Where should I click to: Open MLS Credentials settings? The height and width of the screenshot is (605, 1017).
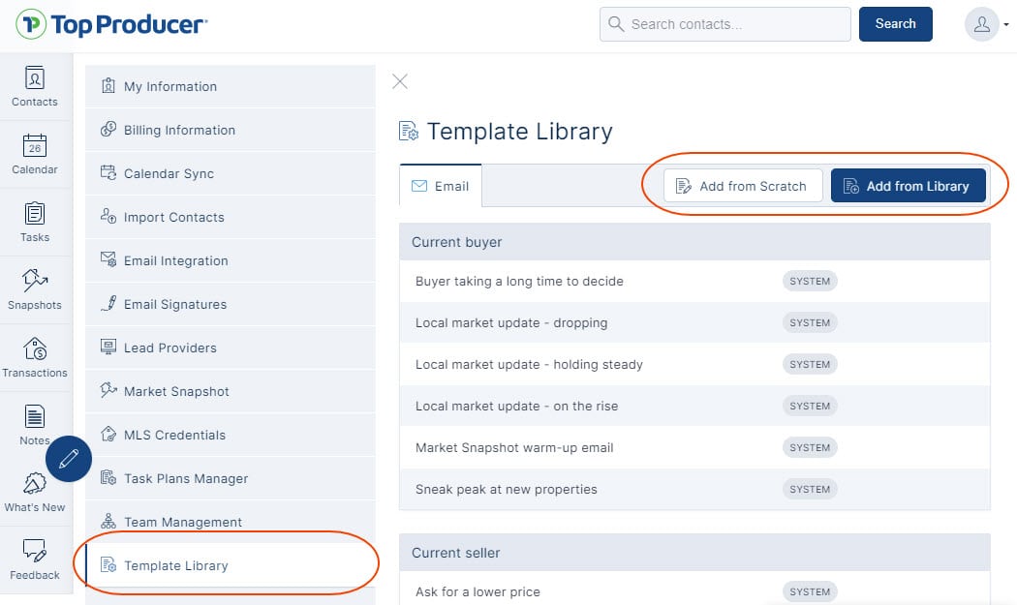pos(231,435)
